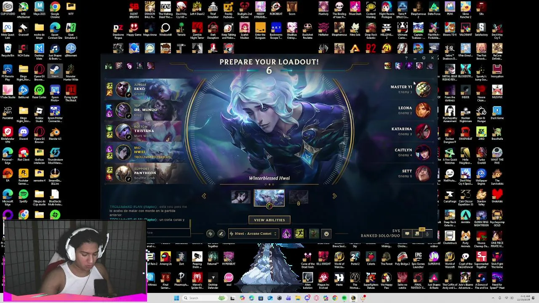This screenshot has width=539, height=303.
Task: Edit the rune page with the pencil icon
Action: click(221, 234)
